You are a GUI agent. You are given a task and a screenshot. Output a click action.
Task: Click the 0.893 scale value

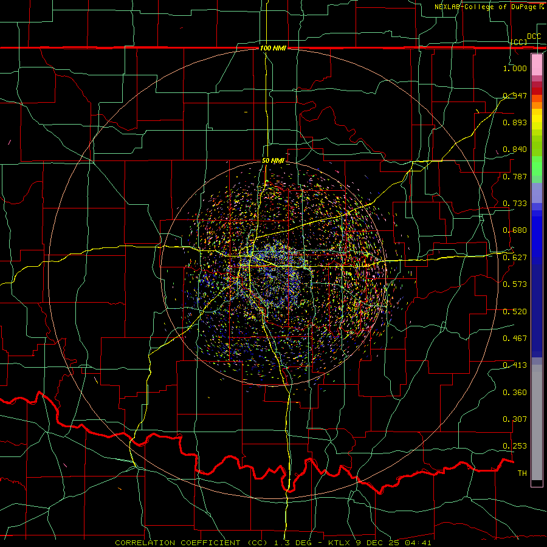click(x=515, y=122)
